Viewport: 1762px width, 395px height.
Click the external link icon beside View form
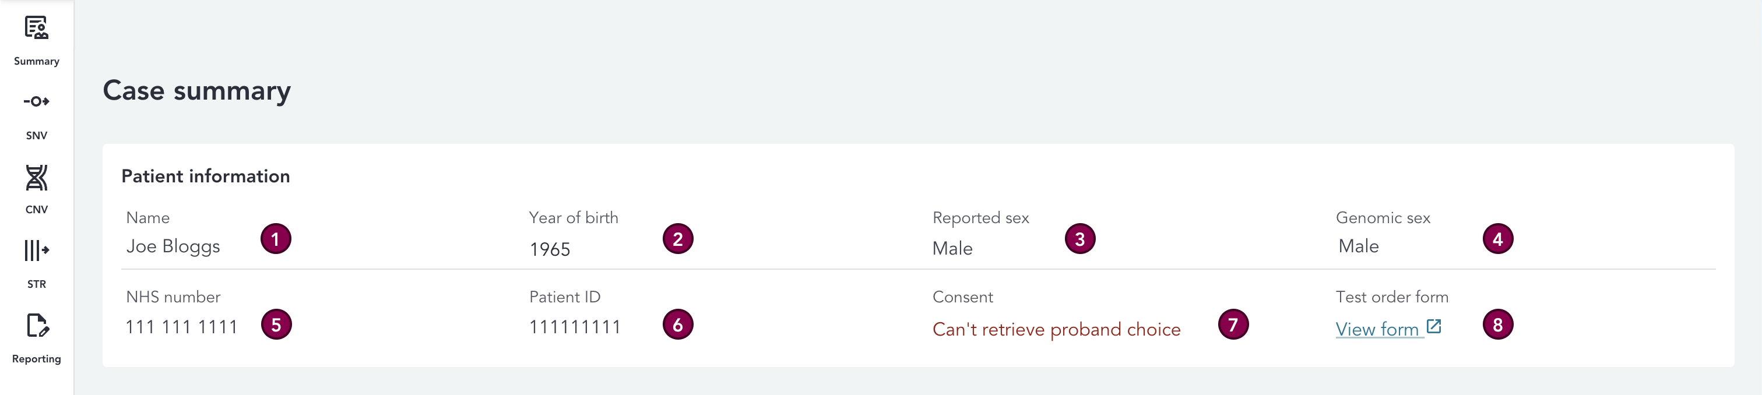1434,327
